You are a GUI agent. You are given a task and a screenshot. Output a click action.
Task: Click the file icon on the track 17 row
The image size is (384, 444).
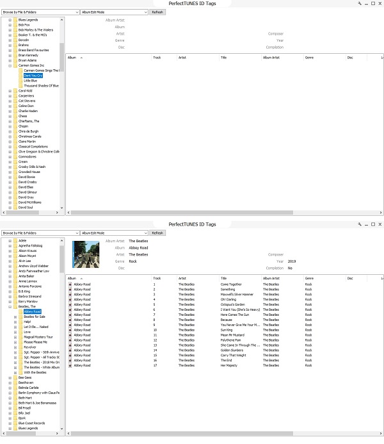(70, 366)
